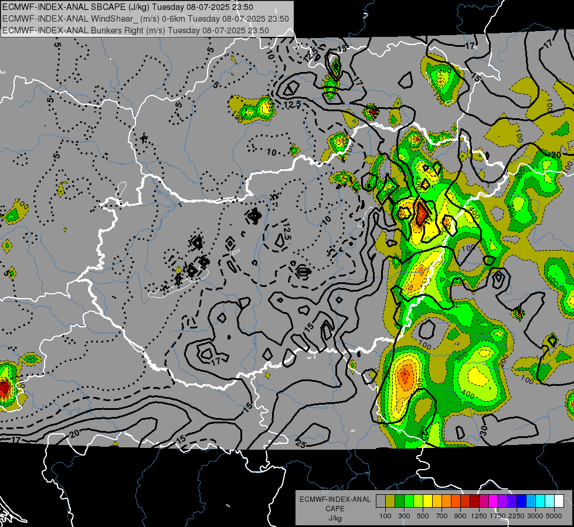574x527 pixels.
Task: Select the pure blue legend swatch
Action: [x=522, y=501]
